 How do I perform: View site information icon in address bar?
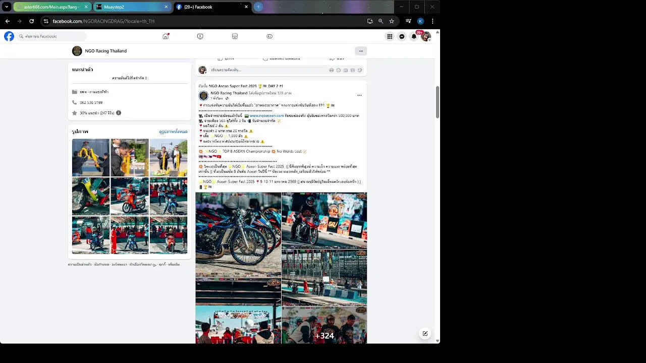tap(46, 21)
